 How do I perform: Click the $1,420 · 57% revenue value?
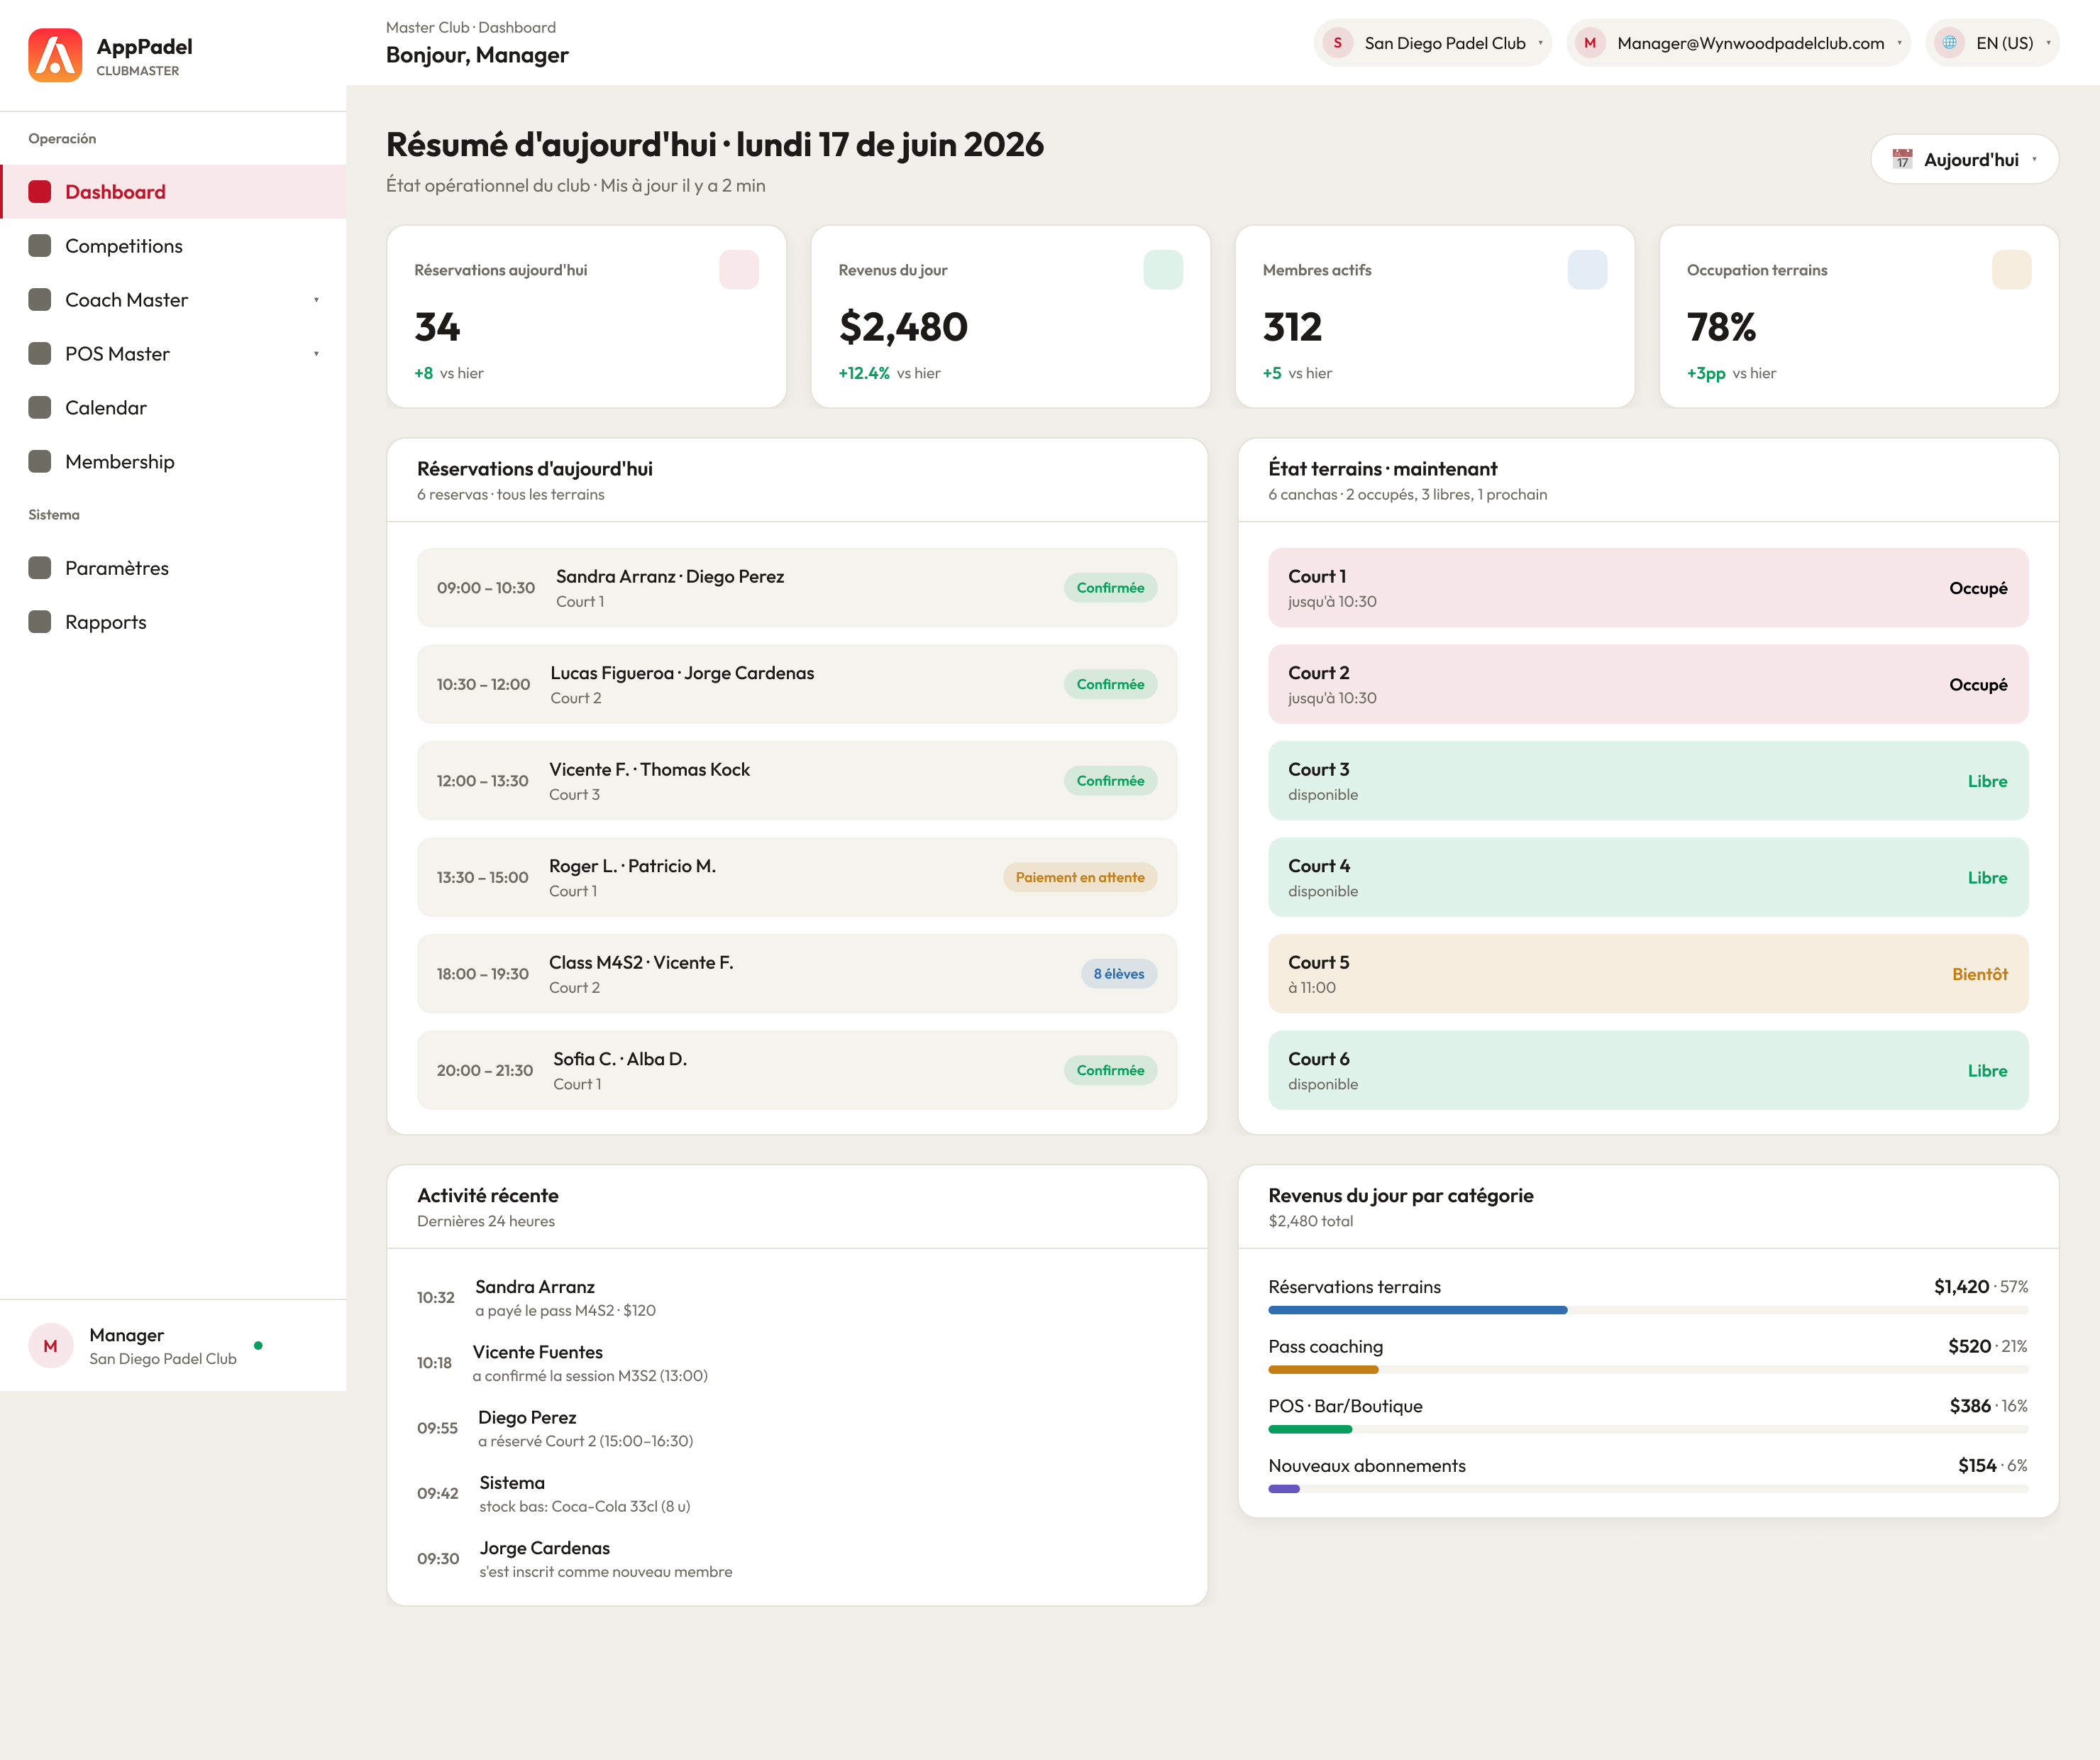click(1980, 1287)
